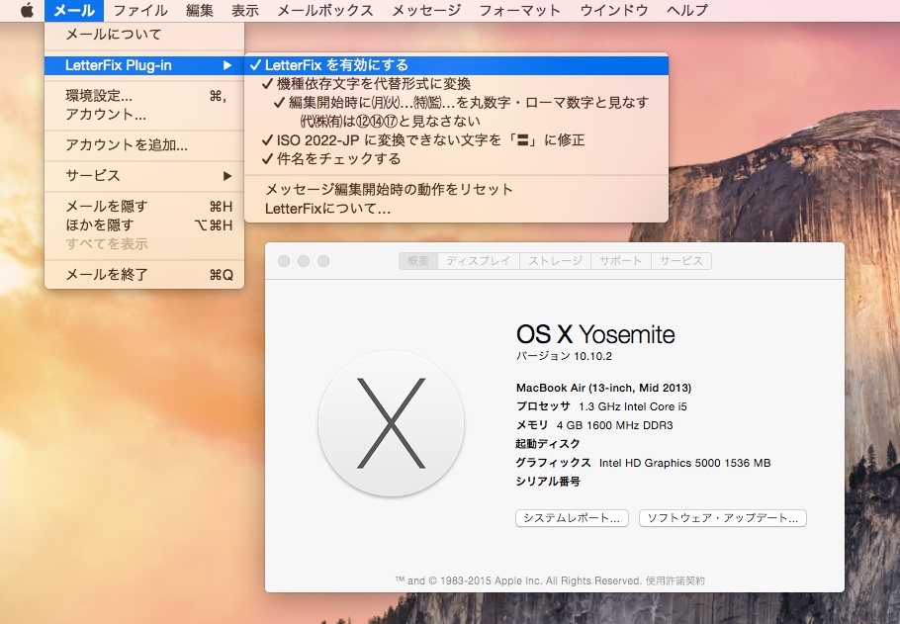The width and height of the screenshot is (900, 624).
Task: Toggle 編集開始時に丸数字・ローマ数字と見なす option
Action: (x=456, y=102)
